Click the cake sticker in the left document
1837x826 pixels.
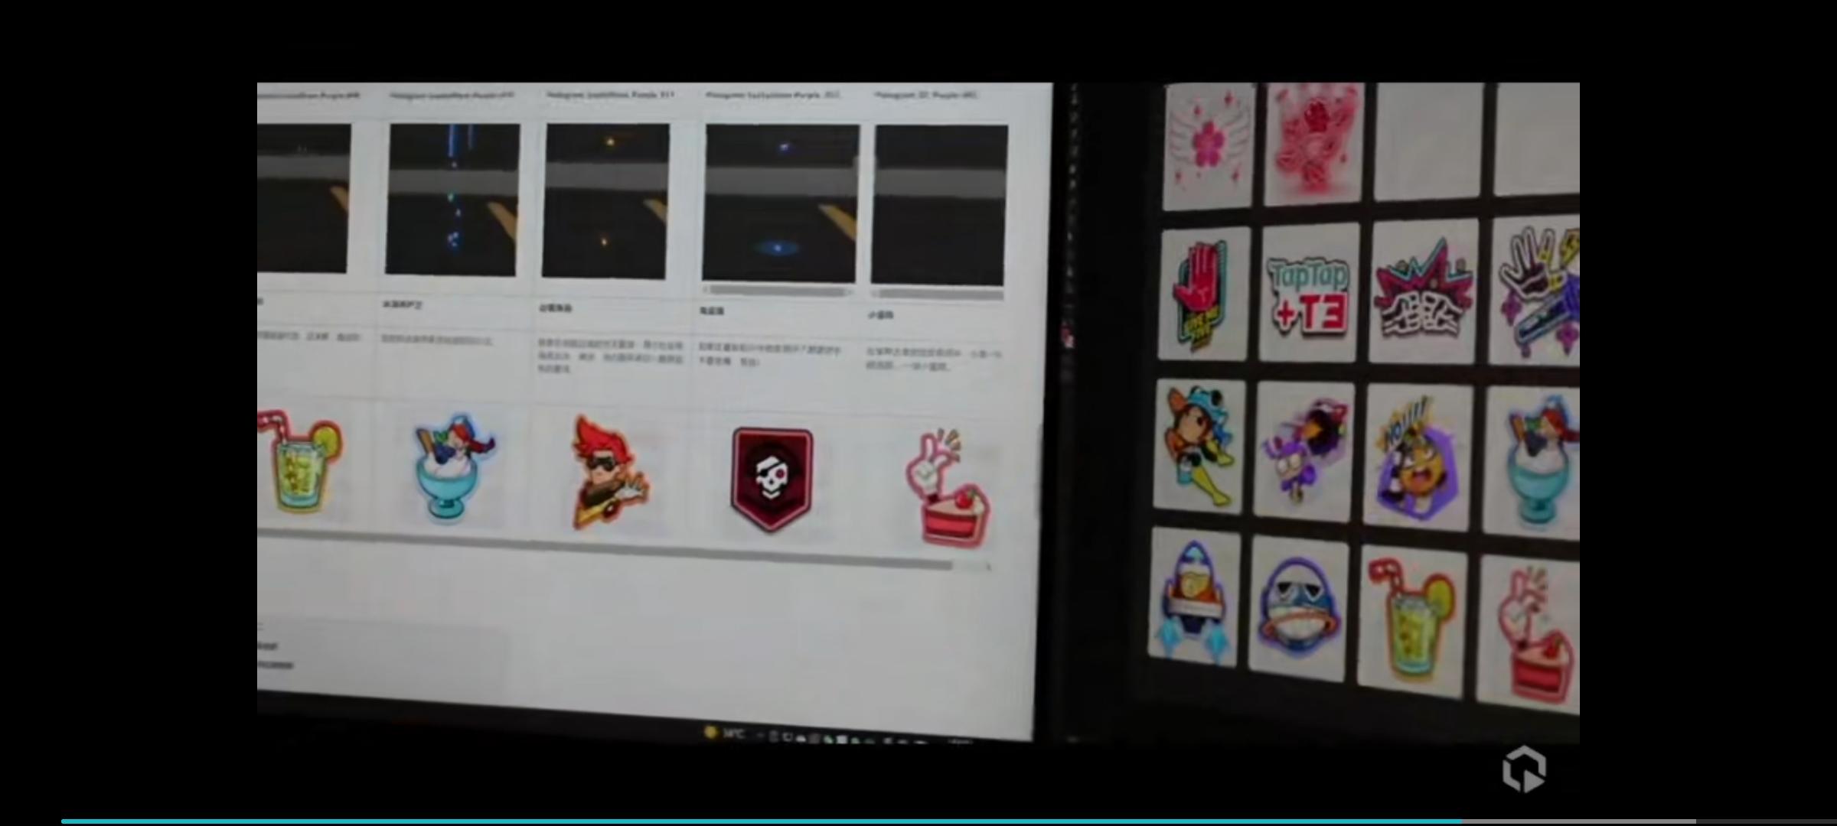pyautogui.click(x=948, y=489)
